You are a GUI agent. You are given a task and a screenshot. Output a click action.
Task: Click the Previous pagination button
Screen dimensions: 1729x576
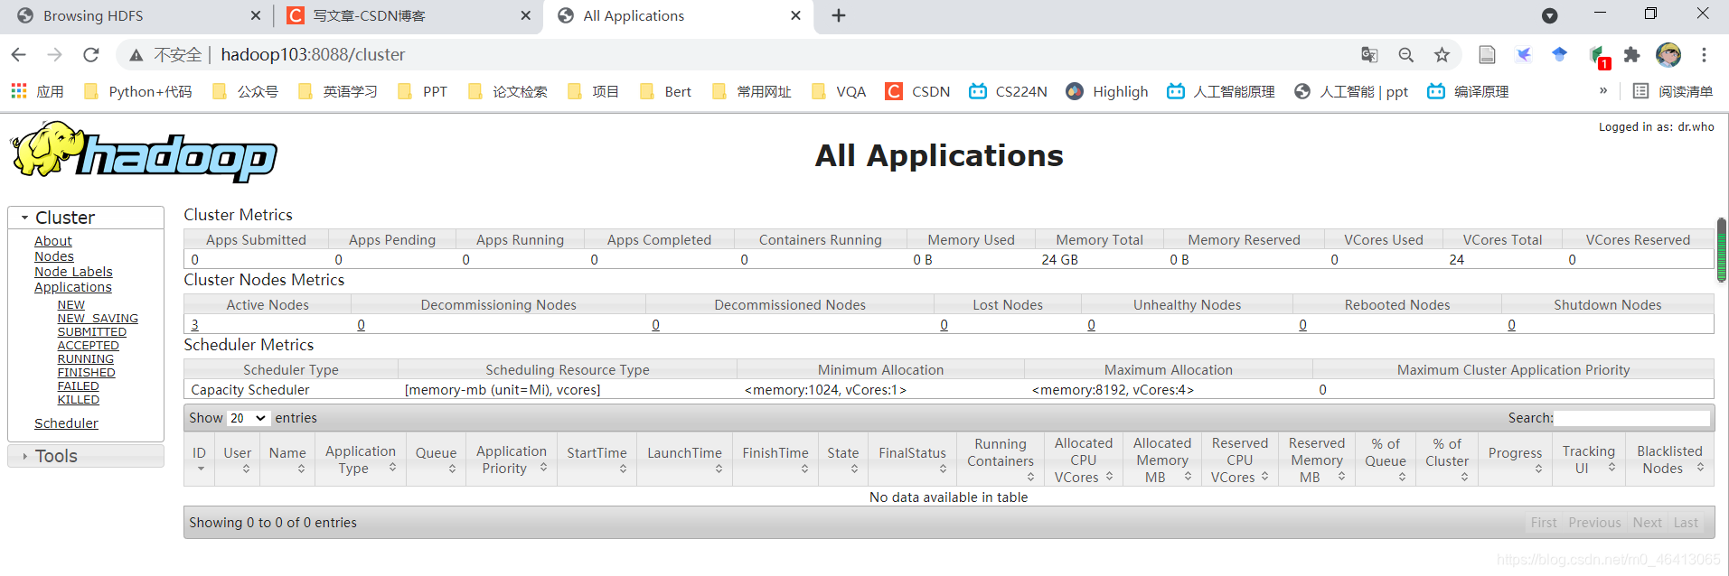[1594, 523]
